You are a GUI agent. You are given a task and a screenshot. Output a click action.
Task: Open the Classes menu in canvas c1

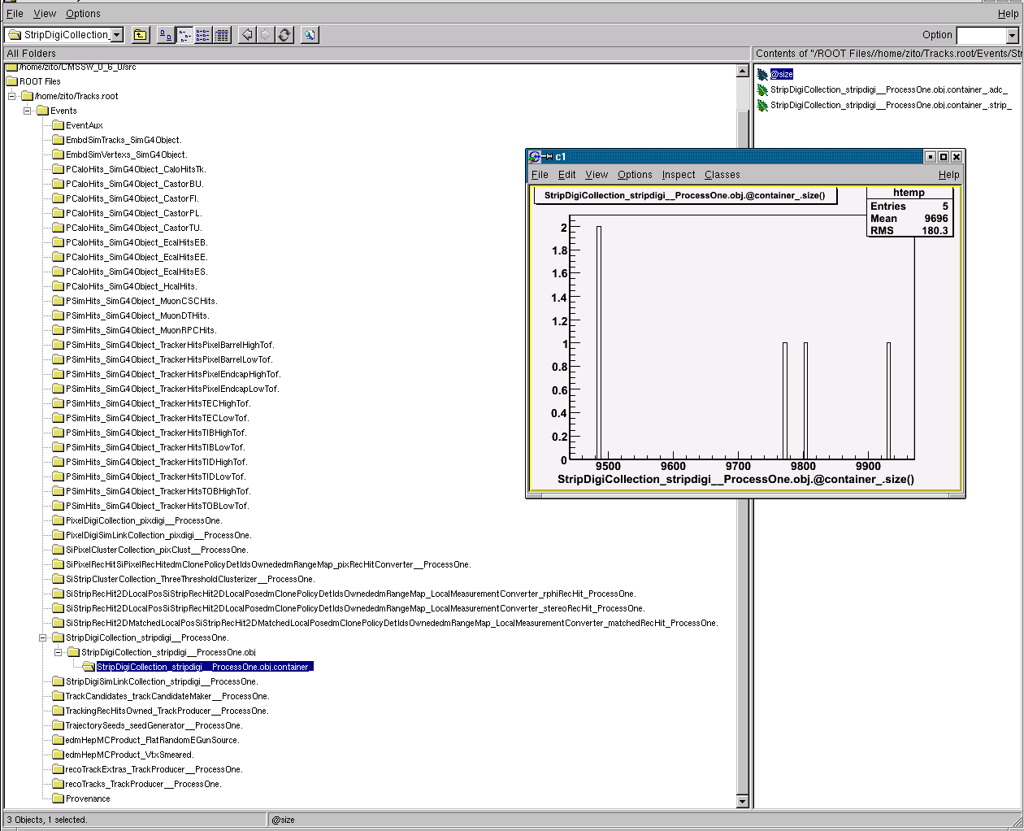point(722,175)
